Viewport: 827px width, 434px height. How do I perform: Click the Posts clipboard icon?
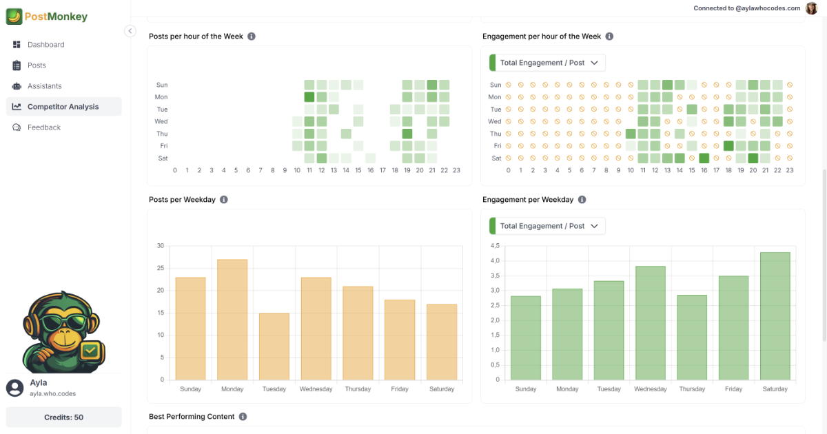click(17, 65)
